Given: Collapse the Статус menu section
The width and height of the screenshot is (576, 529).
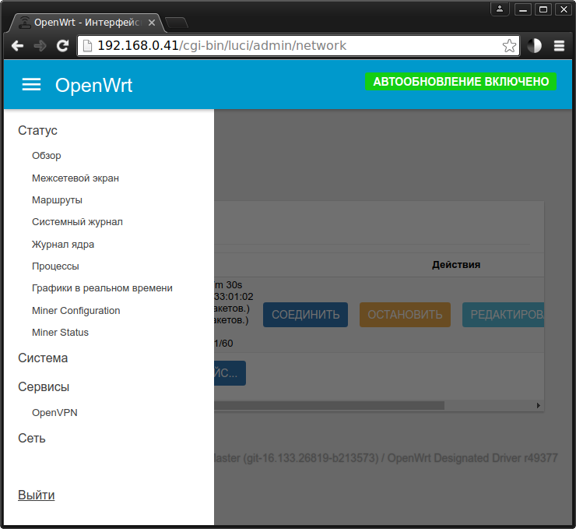Looking at the screenshot, I should click(x=38, y=131).
